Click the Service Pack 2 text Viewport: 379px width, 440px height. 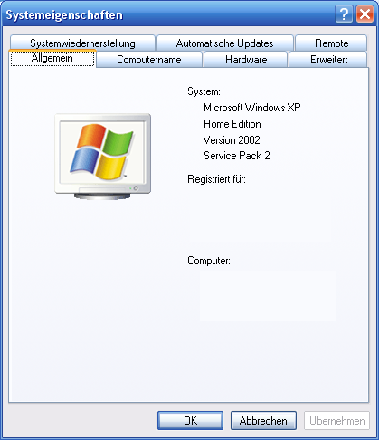[x=237, y=156]
